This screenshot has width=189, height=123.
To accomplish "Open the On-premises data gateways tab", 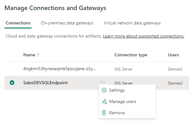I will click(x=67, y=23).
